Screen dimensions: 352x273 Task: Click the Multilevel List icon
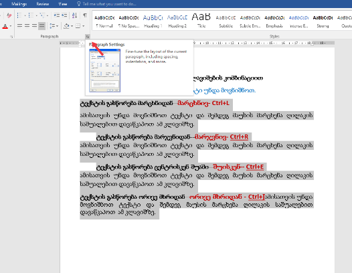point(42,15)
